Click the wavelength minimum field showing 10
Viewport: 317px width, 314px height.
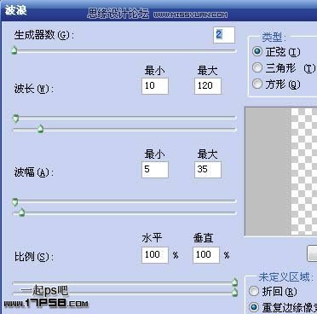[155, 86]
